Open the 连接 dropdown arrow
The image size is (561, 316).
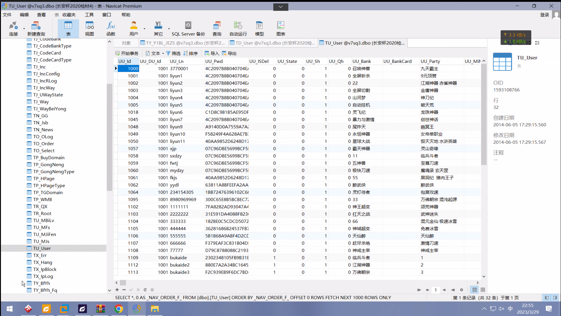[x=24, y=29]
